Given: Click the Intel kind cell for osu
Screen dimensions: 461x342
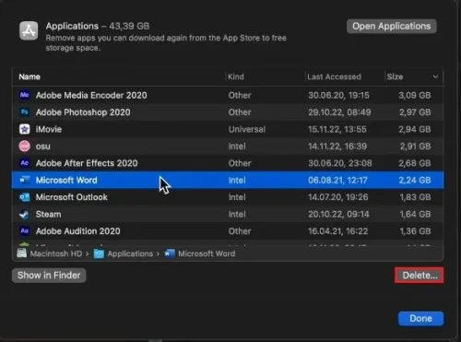Looking at the screenshot, I should (237, 147).
